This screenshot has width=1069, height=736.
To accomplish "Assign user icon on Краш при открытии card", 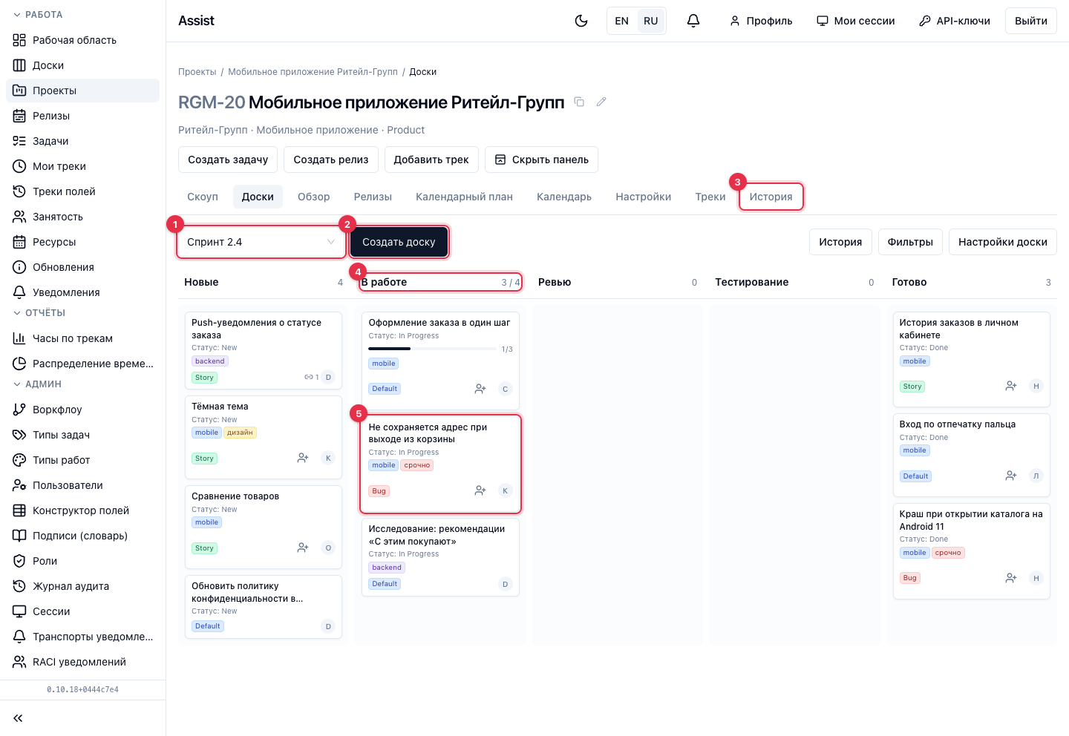I will 1011,578.
